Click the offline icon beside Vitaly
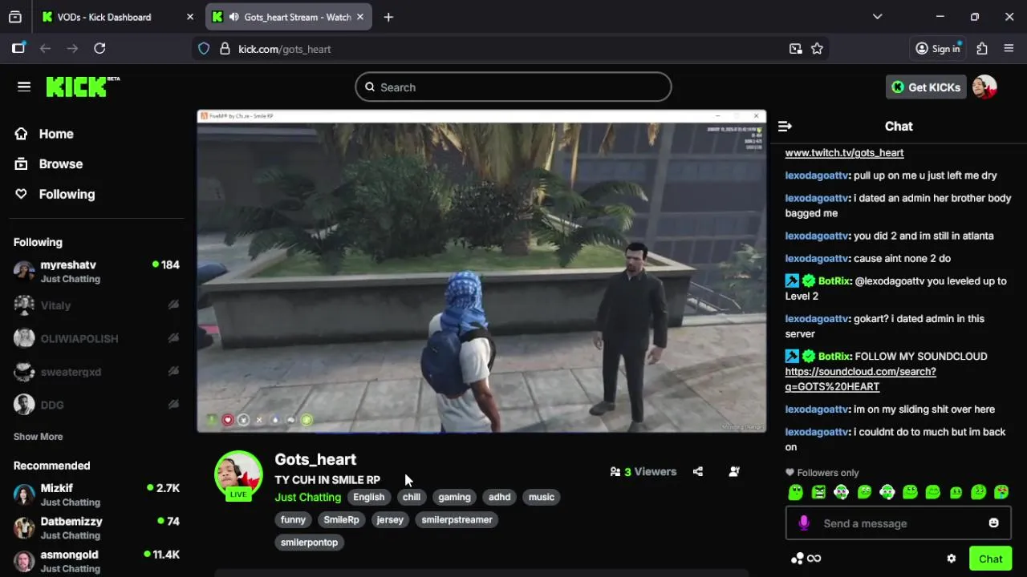The image size is (1027, 577). 173,305
